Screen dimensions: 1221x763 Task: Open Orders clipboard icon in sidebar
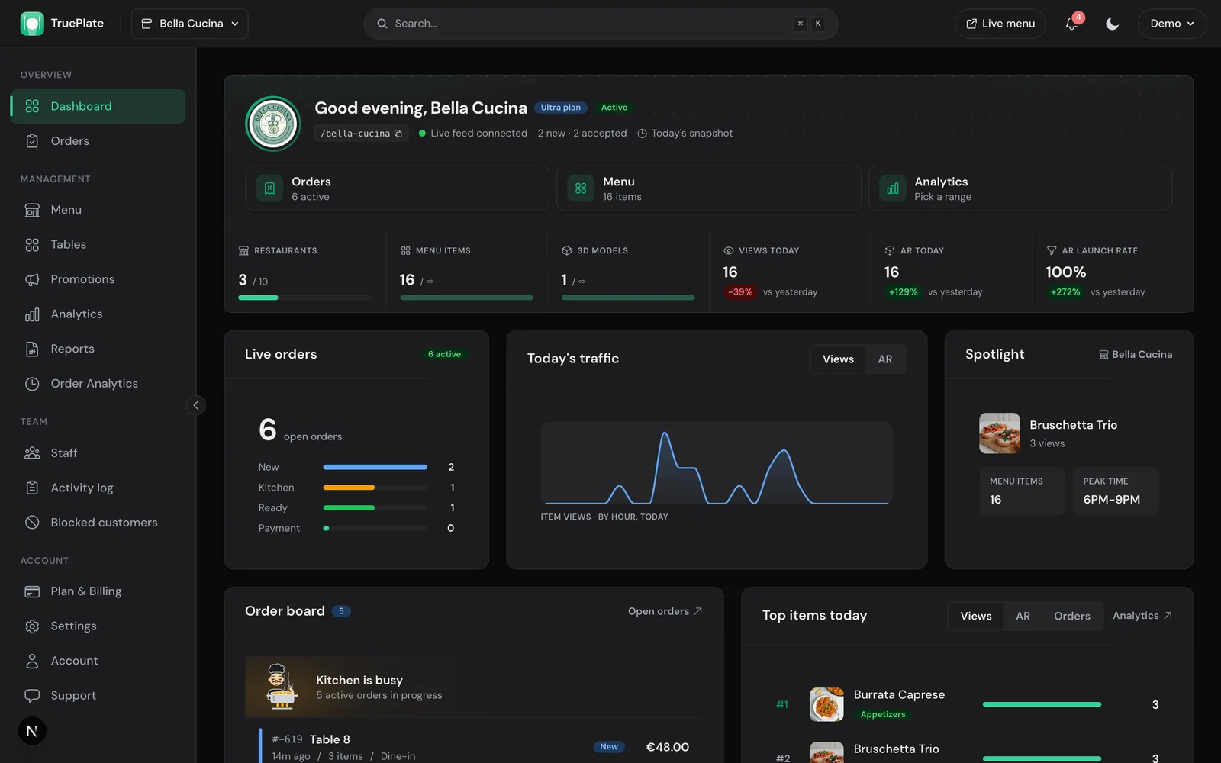pos(32,141)
